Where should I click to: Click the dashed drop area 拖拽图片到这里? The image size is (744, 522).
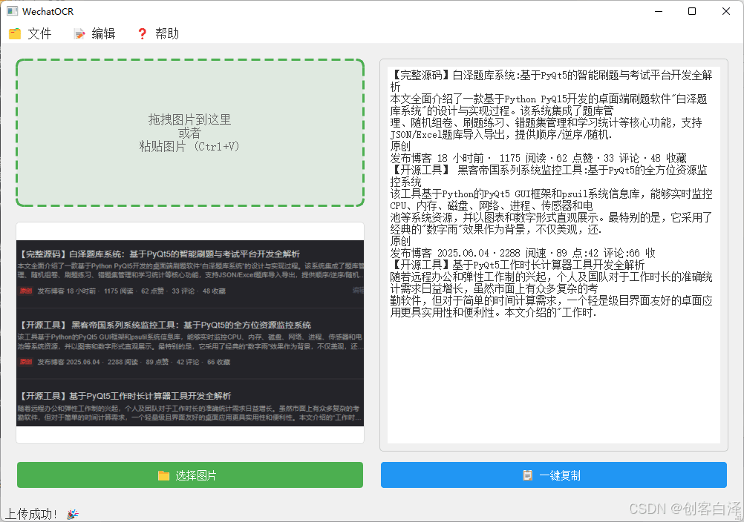pos(190,133)
